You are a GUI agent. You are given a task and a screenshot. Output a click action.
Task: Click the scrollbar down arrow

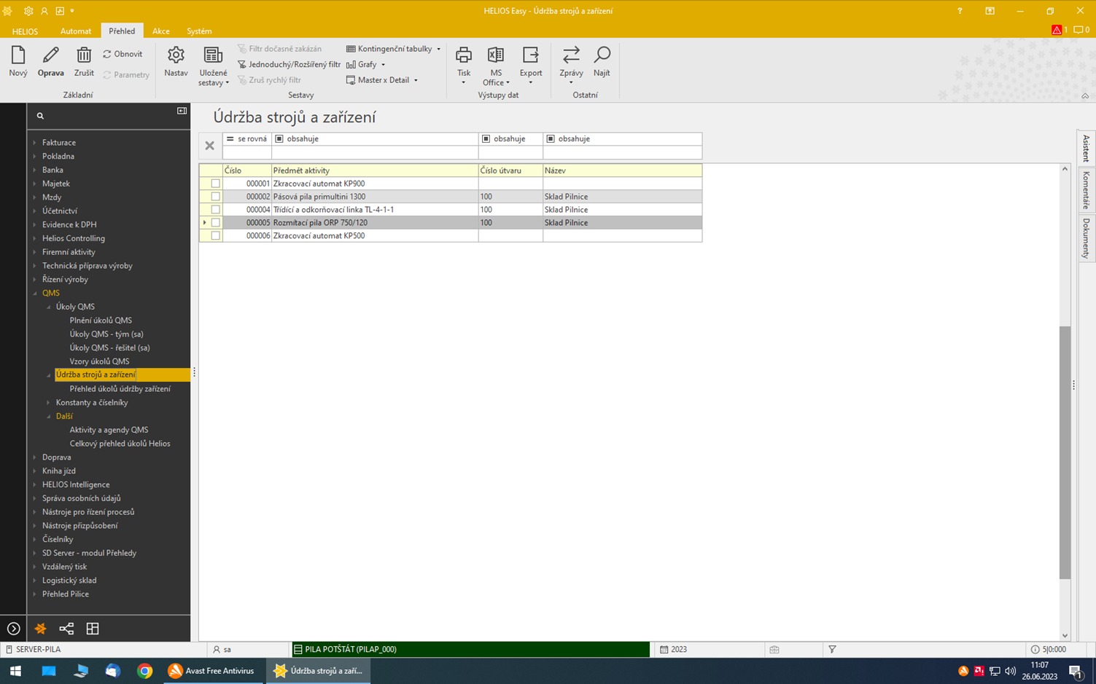pyautogui.click(x=1065, y=635)
